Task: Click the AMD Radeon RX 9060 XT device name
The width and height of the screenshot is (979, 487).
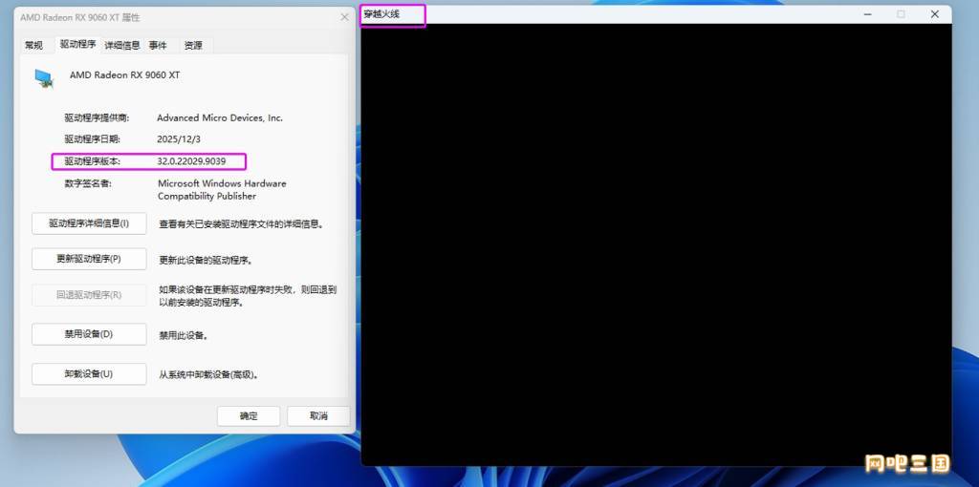Action: point(125,74)
